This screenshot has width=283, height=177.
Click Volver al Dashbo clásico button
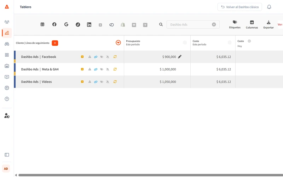tap(240, 7)
